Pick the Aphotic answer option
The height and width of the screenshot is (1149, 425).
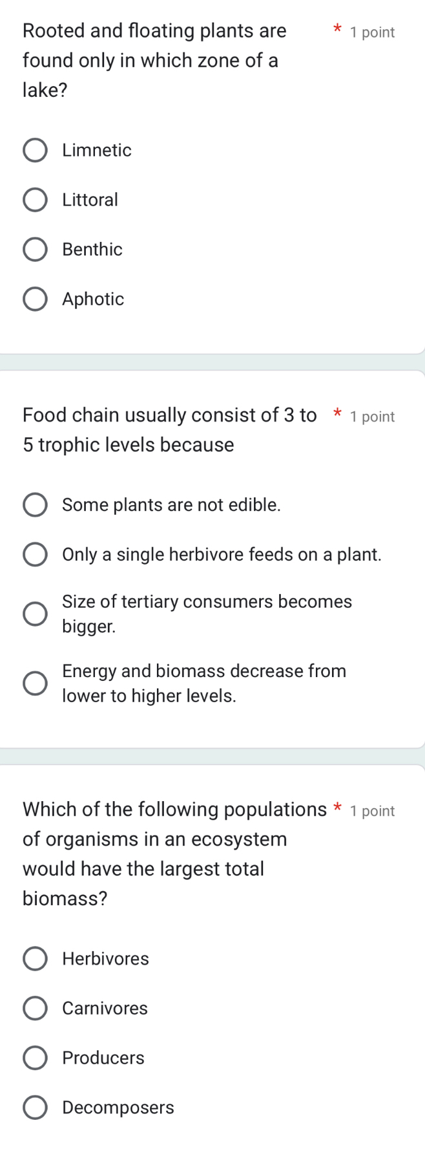pyautogui.click(x=35, y=299)
